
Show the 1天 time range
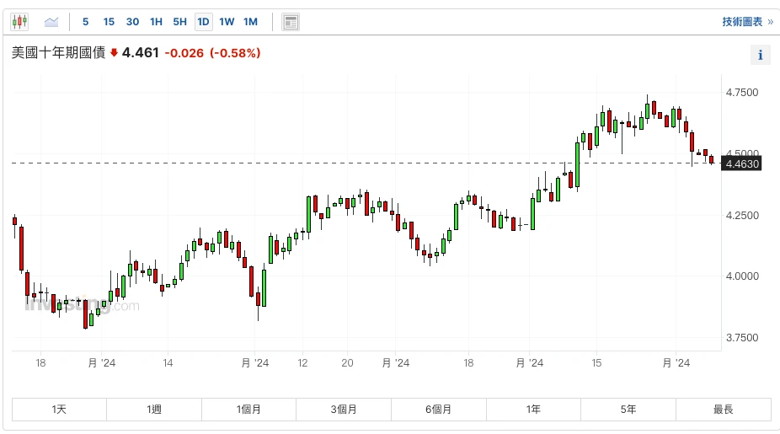point(59,410)
